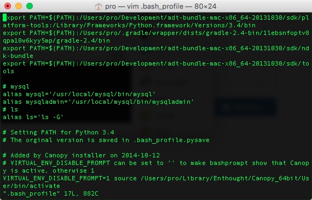The width and height of the screenshot is (312, 200).
Task: Click the 'alias mysql=' line
Action: 79,94
